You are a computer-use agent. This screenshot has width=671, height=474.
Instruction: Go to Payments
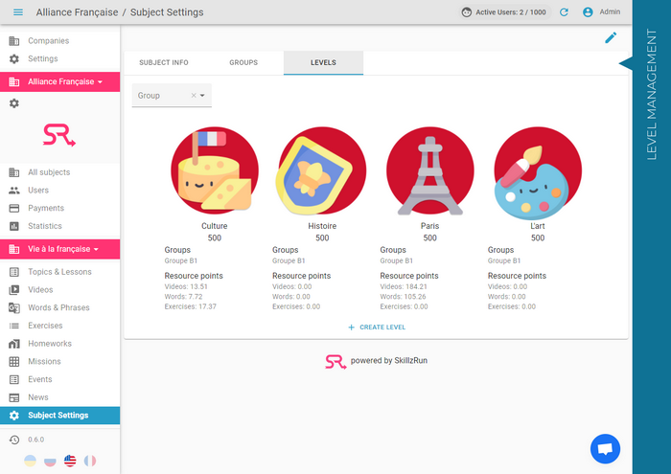click(x=59, y=208)
